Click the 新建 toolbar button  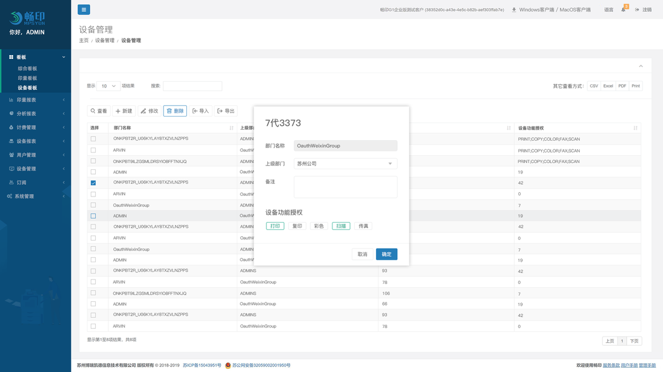click(124, 111)
